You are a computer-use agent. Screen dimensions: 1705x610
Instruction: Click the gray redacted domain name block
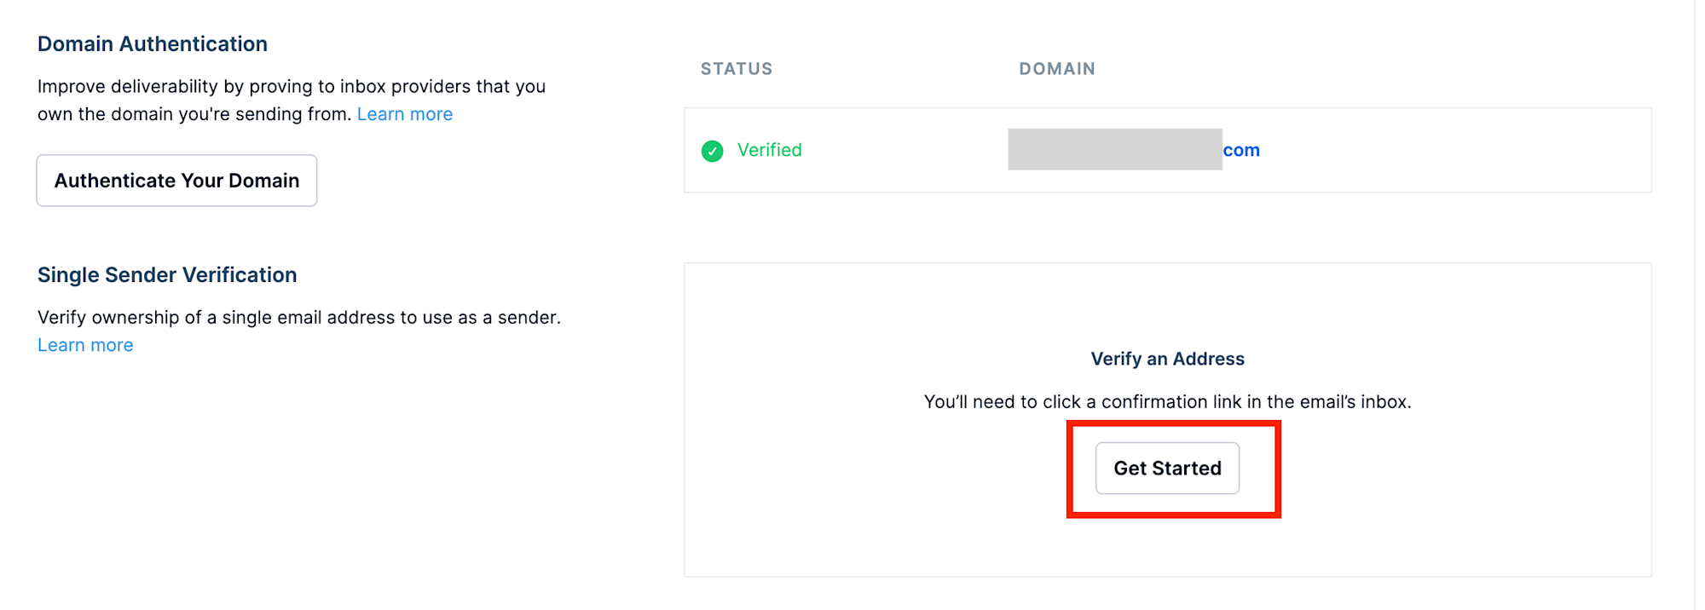1114,149
